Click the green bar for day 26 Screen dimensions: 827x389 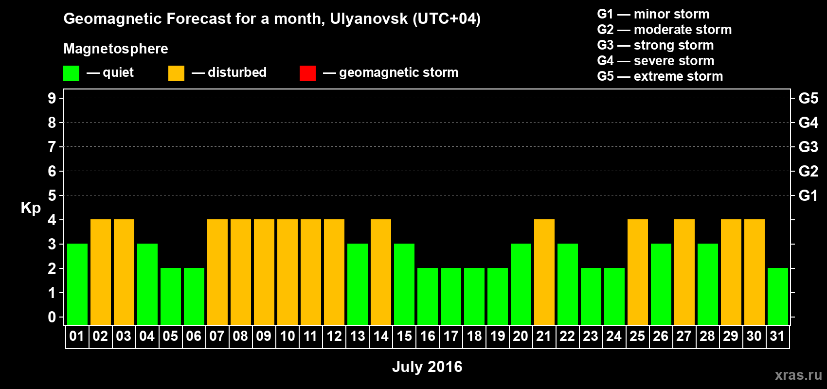(x=661, y=284)
